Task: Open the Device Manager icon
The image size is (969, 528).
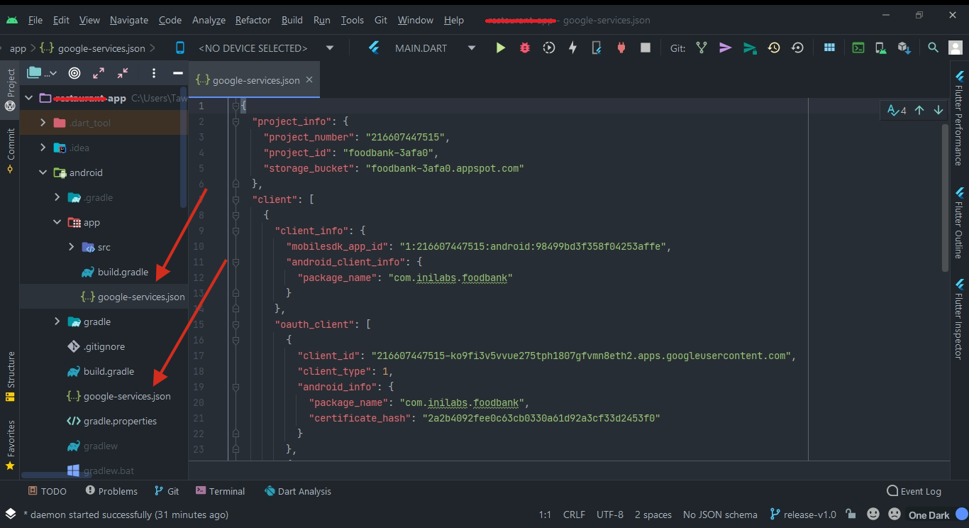Action: [x=880, y=48]
